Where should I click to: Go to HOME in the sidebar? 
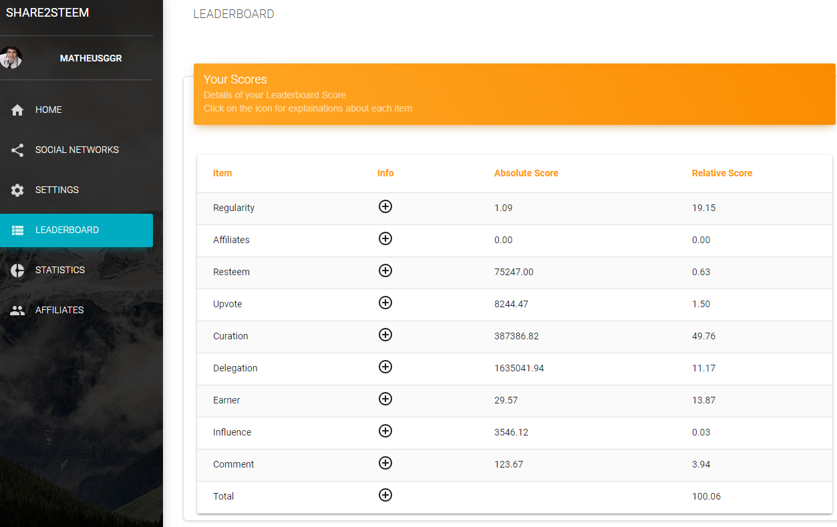pos(76,110)
